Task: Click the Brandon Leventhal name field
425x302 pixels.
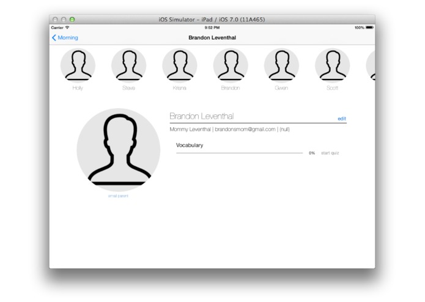Action: (201, 116)
